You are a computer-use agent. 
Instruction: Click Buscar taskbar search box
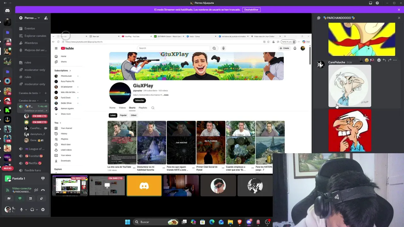coord(156,222)
